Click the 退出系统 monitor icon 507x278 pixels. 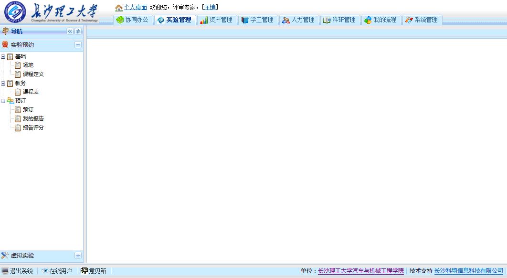pyautogui.click(x=5, y=271)
